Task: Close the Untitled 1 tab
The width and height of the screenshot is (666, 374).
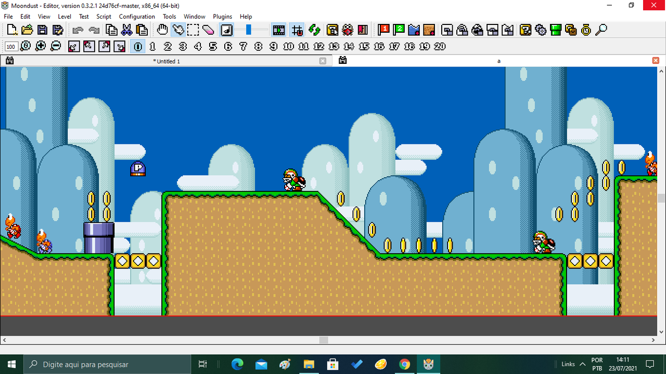Action: click(x=323, y=61)
